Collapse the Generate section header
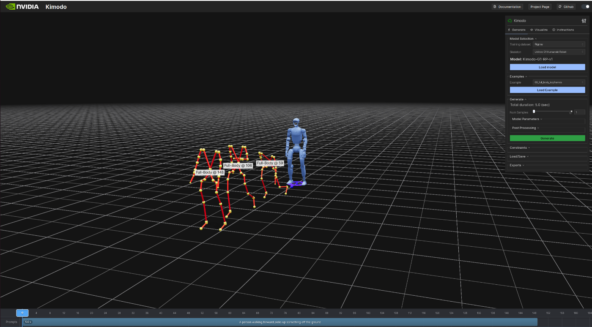 pyautogui.click(x=518, y=99)
